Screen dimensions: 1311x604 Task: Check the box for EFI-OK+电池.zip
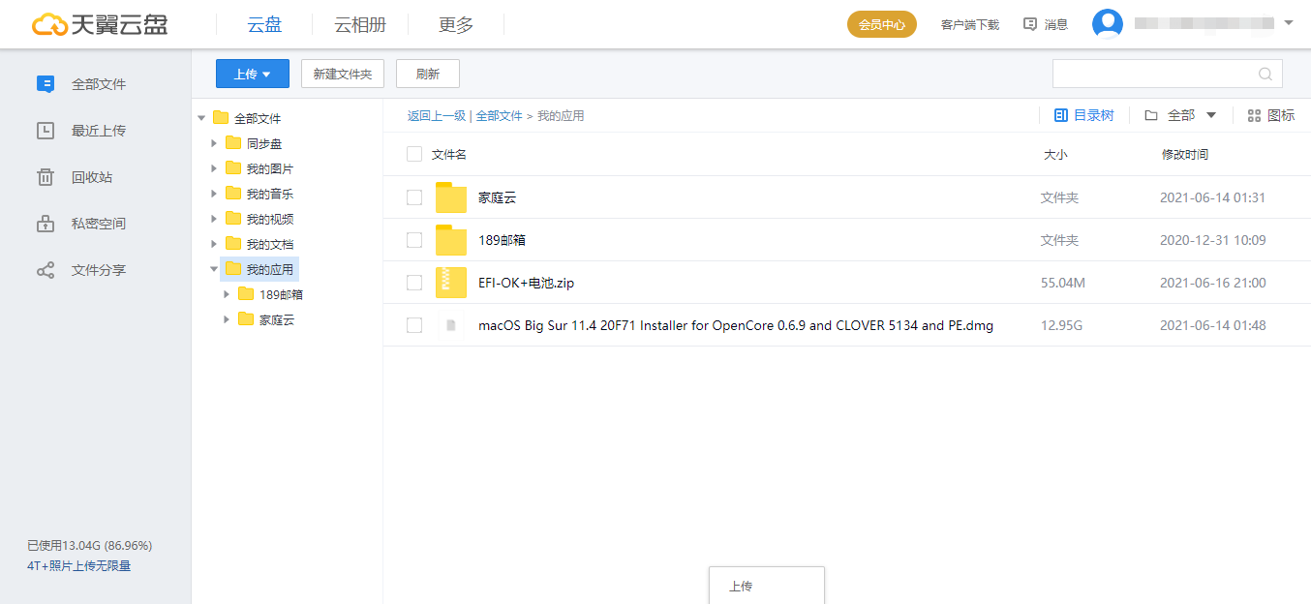coord(414,283)
